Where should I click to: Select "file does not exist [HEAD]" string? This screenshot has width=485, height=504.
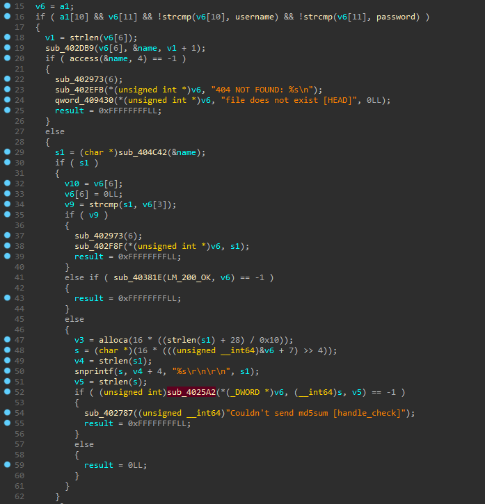289,100
